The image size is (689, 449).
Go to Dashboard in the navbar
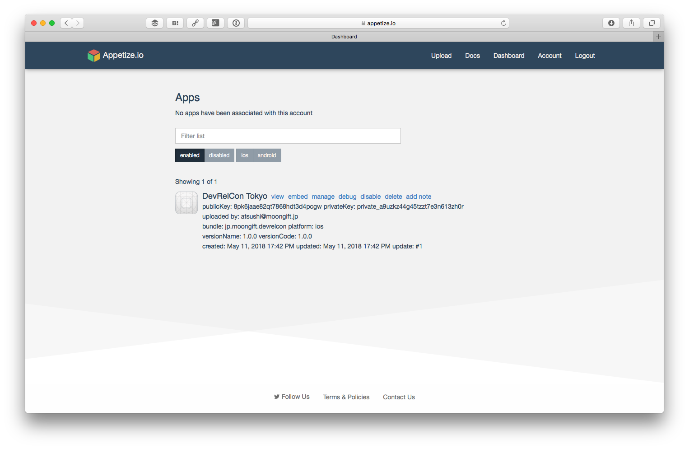[509, 56]
